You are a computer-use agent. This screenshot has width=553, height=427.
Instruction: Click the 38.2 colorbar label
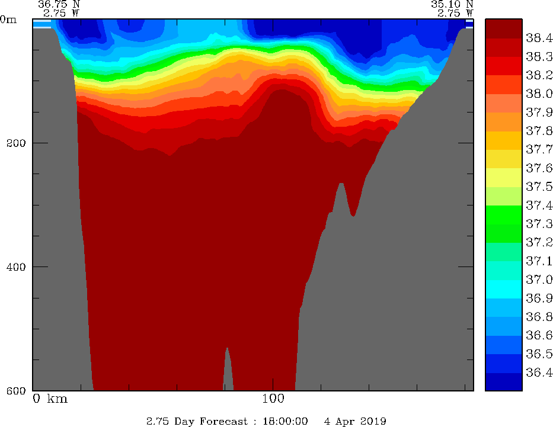click(x=539, y=75)
